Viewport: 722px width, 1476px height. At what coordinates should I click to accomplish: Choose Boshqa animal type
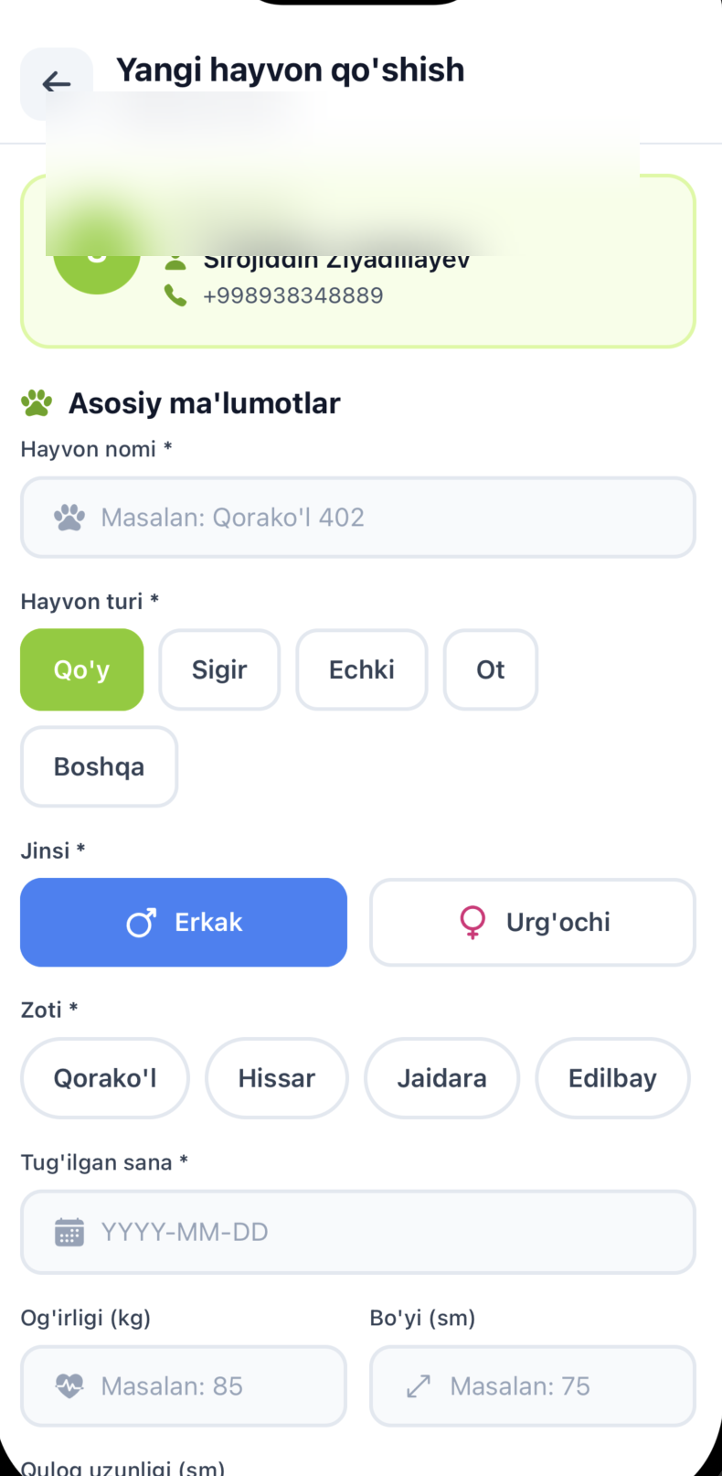click(x=99, y=766)
